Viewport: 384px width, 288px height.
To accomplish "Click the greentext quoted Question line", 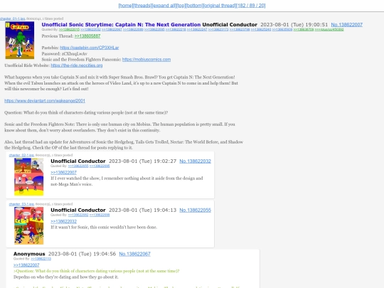I will click(x=97, y=271).
